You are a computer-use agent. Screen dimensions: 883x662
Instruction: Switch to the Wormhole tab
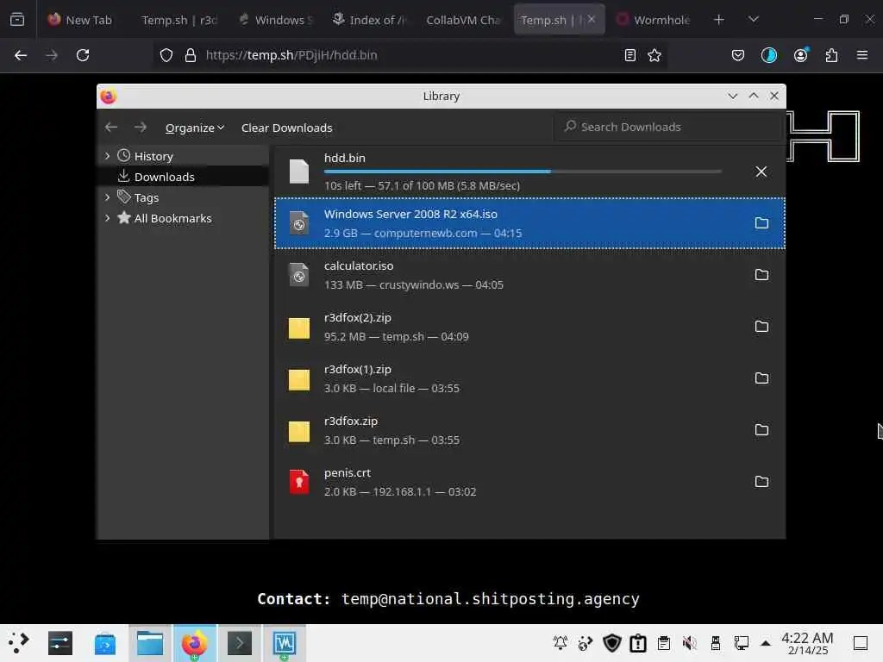(x=654, y=20)
